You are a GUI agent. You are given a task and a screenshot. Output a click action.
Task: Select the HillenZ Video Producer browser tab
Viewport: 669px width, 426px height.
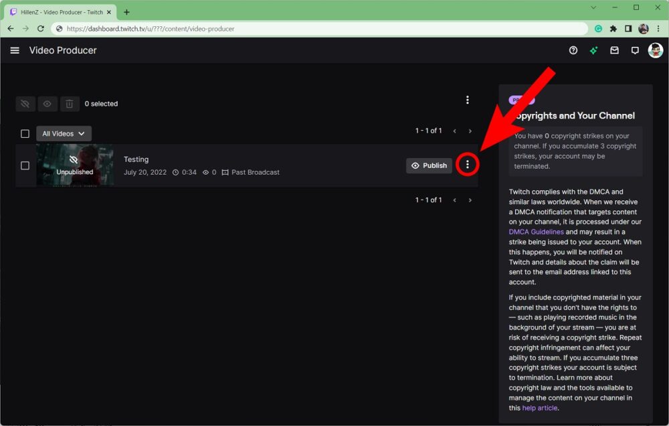click(x=57, y=11)
